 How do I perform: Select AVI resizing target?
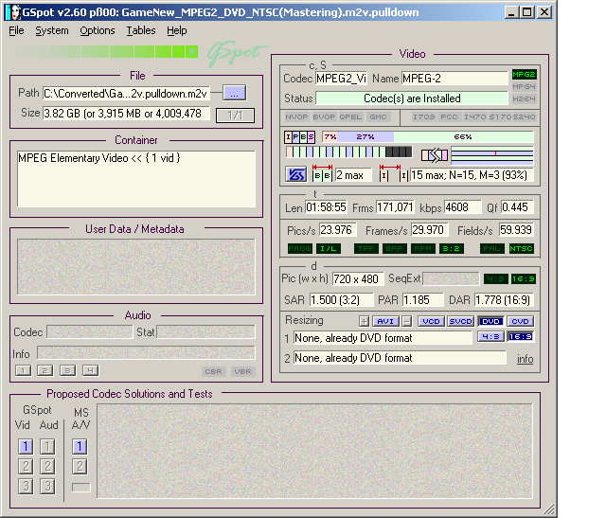coord(385,321)
